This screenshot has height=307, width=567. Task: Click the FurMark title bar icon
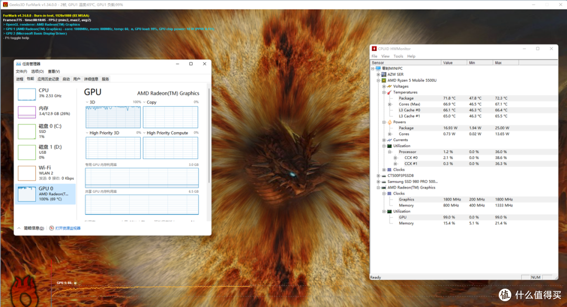[5, 5]
